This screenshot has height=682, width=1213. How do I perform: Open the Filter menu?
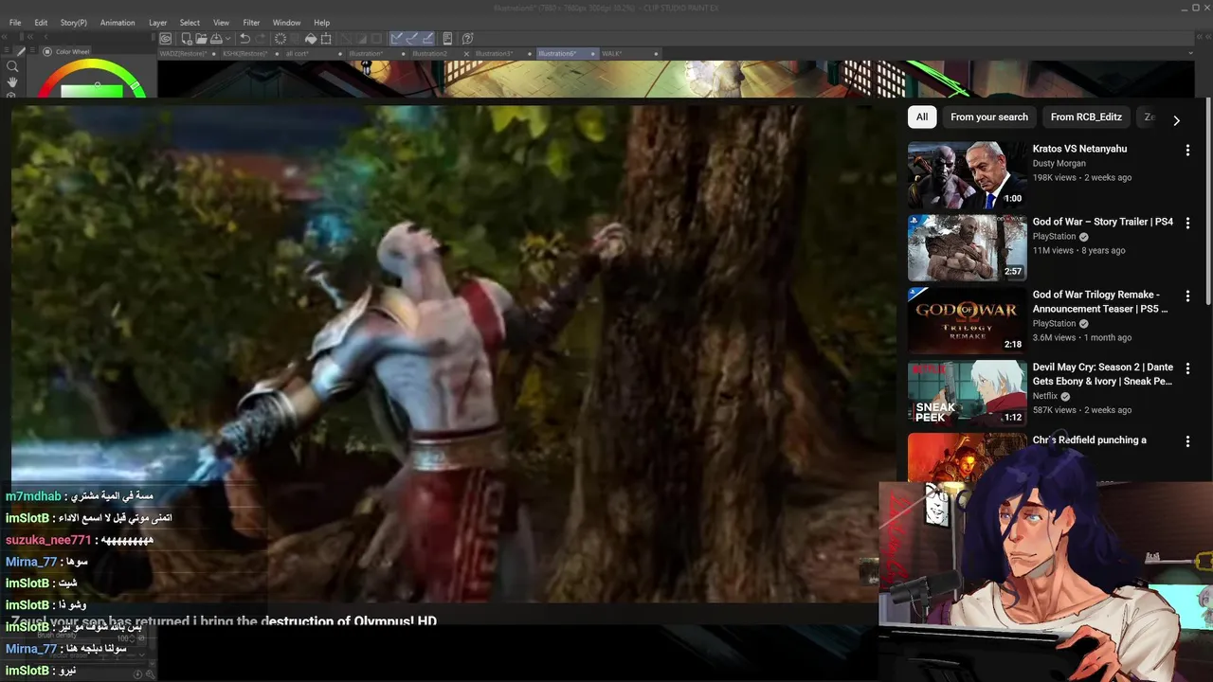point(251,23)
